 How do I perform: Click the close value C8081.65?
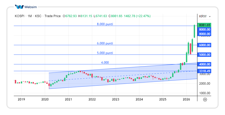point(116,16)
